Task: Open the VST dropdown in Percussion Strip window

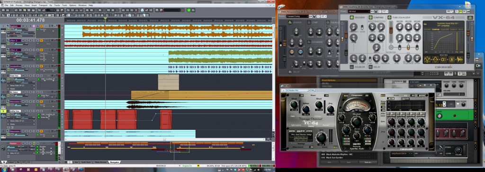Action: [323, 17]
